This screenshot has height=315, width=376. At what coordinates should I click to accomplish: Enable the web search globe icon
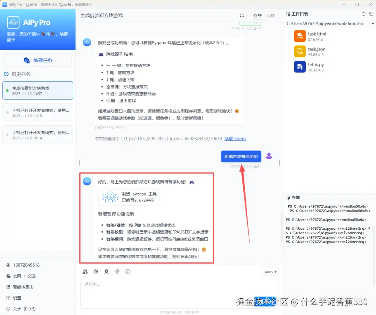point(96,271)
